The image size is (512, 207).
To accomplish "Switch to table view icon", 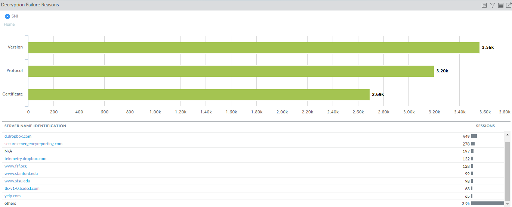I will pos(501,5).
